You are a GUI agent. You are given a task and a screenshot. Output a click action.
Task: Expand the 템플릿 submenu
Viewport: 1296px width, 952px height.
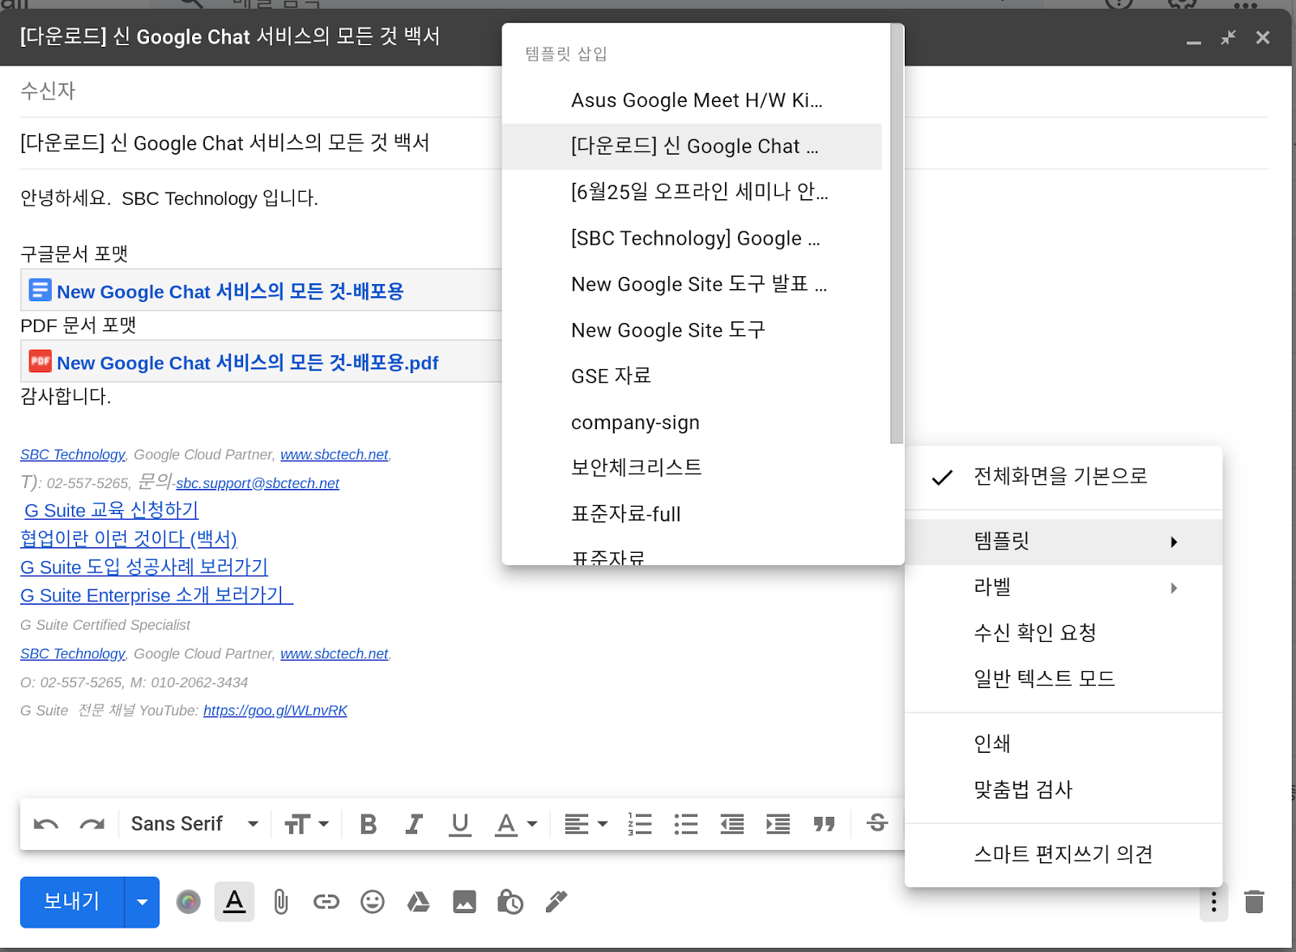pos(1064,542)
